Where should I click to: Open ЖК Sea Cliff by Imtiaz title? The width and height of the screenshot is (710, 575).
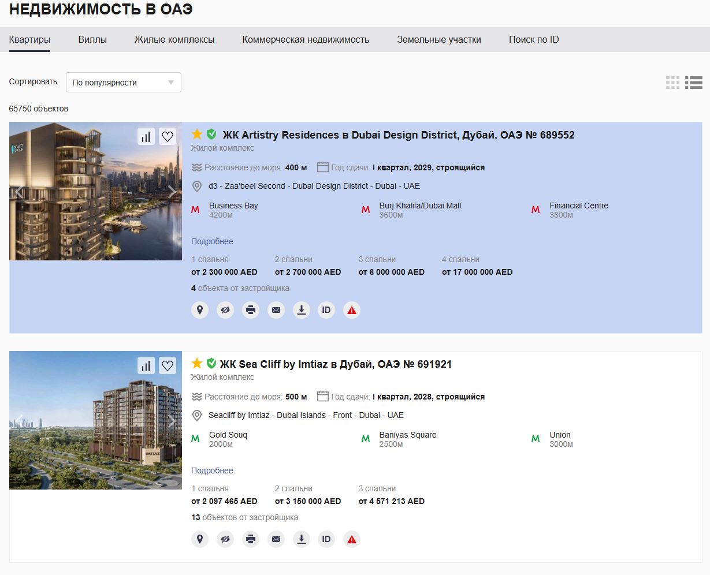click(x=336, y=364)
